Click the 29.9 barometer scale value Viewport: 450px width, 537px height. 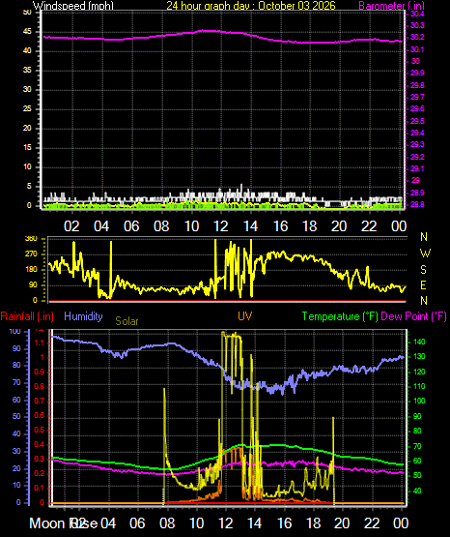[417, 73]
